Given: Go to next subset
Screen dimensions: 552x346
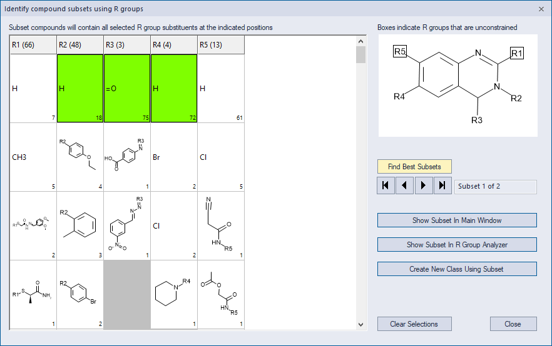Looking at the screenshot, I should pos(424,185).
